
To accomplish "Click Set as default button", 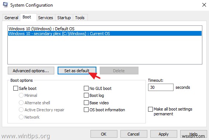I will [77, 71].
